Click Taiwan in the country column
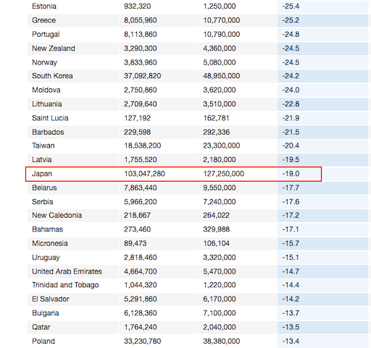The image size is (371, 348). coord(43,145)
